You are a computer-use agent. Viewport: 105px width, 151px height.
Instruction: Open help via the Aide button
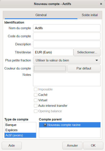12,145
